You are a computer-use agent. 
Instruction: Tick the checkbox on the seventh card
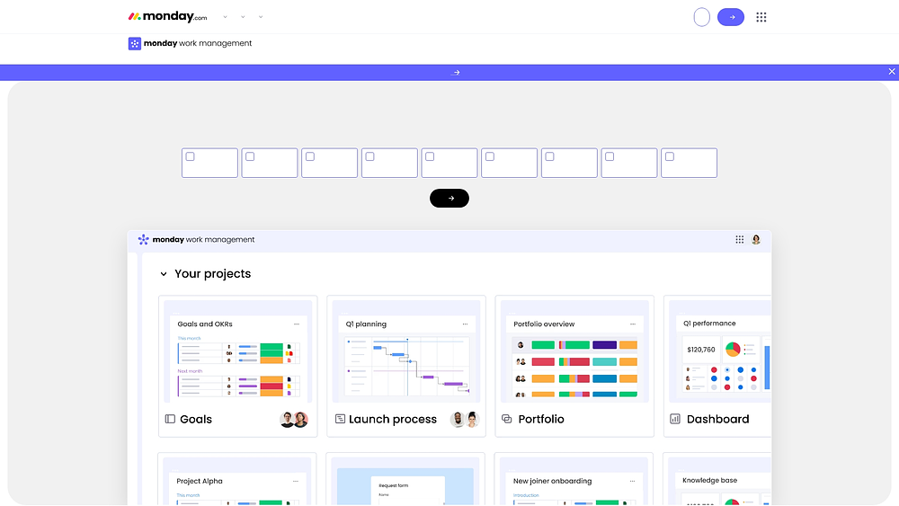(550, 156)
